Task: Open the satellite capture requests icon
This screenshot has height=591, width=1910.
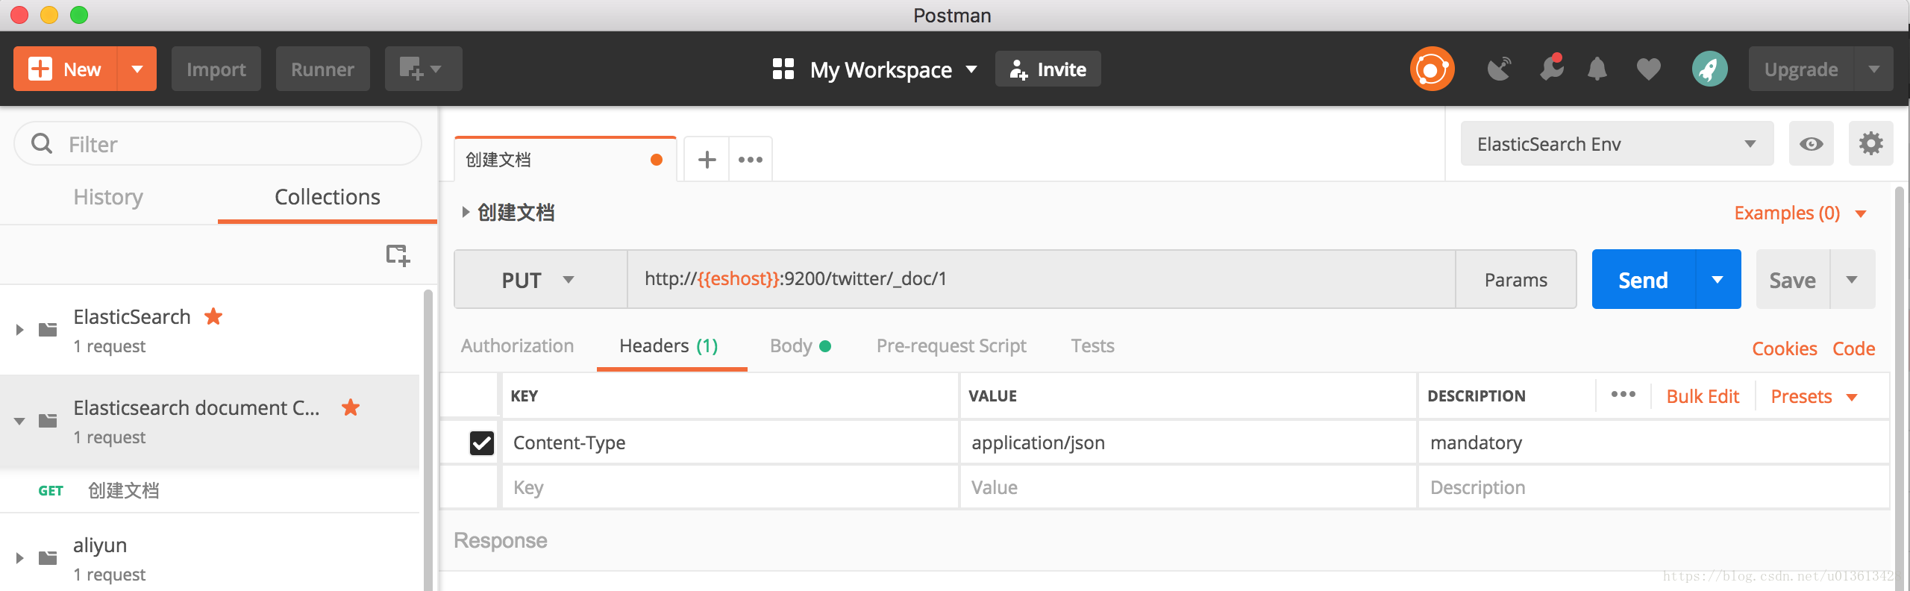Action: coord(1499,69)
